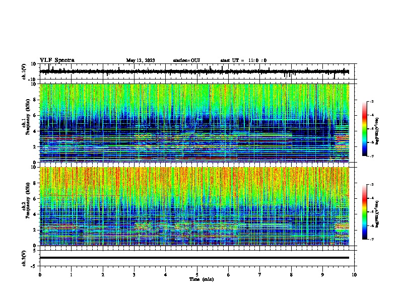Viewport: 399px width, 308px height.
Task: Click the time axis tick label '5'
Action: pos(197,275)
